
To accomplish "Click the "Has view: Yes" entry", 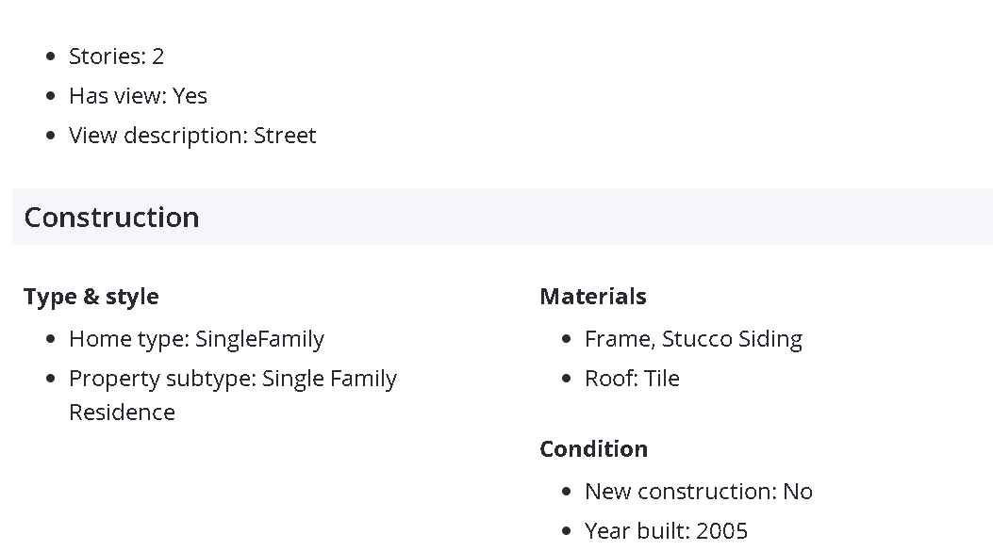I will tap(138, 96).
